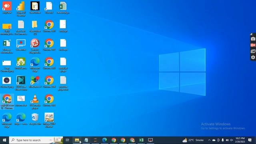Select the Chrome-004 shortcut
The width and height of the screenshot is (256, 144).
49,82
